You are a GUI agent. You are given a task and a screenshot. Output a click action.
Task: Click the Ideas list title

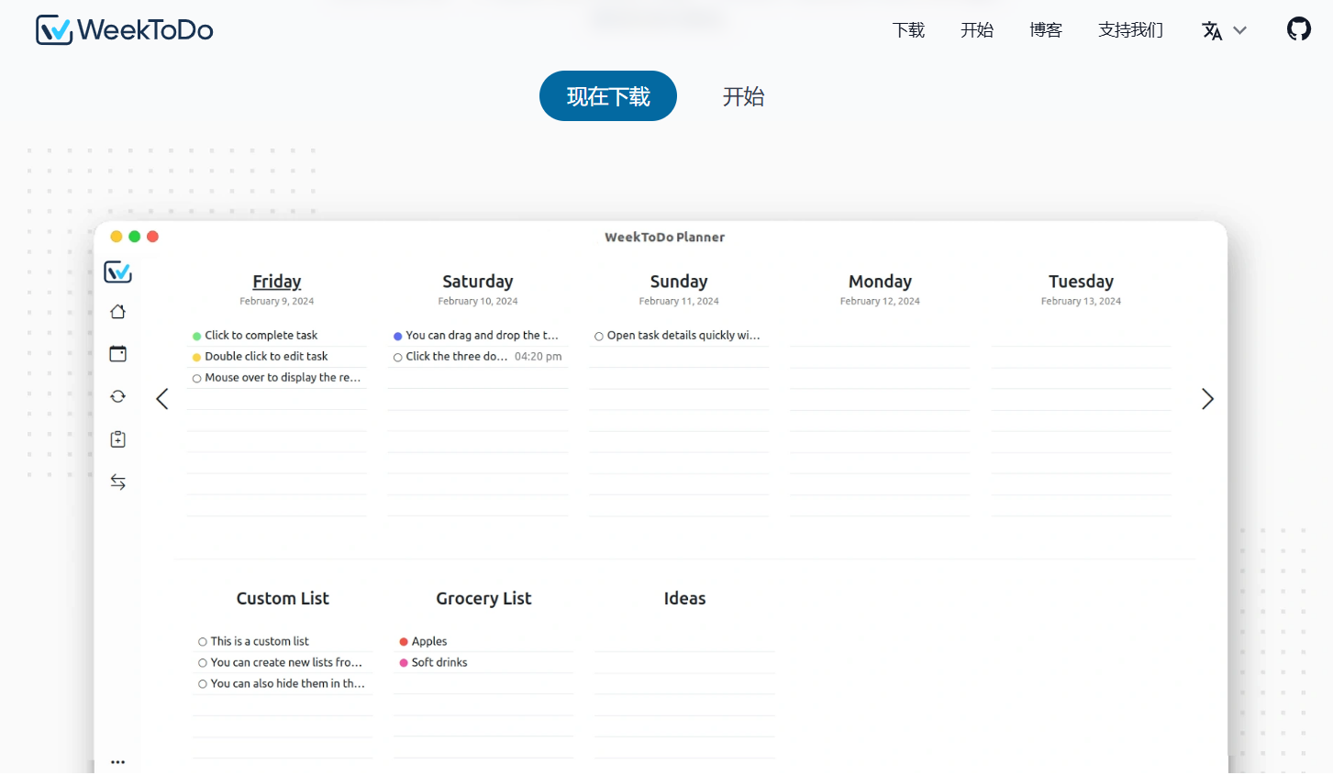pyautogui.click(x=684, y=598)
